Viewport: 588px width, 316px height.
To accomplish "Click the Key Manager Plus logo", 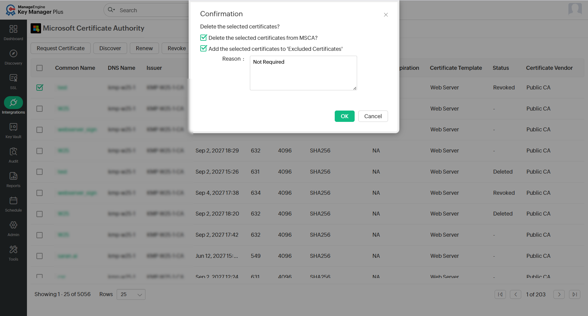I will pos(34,10).
